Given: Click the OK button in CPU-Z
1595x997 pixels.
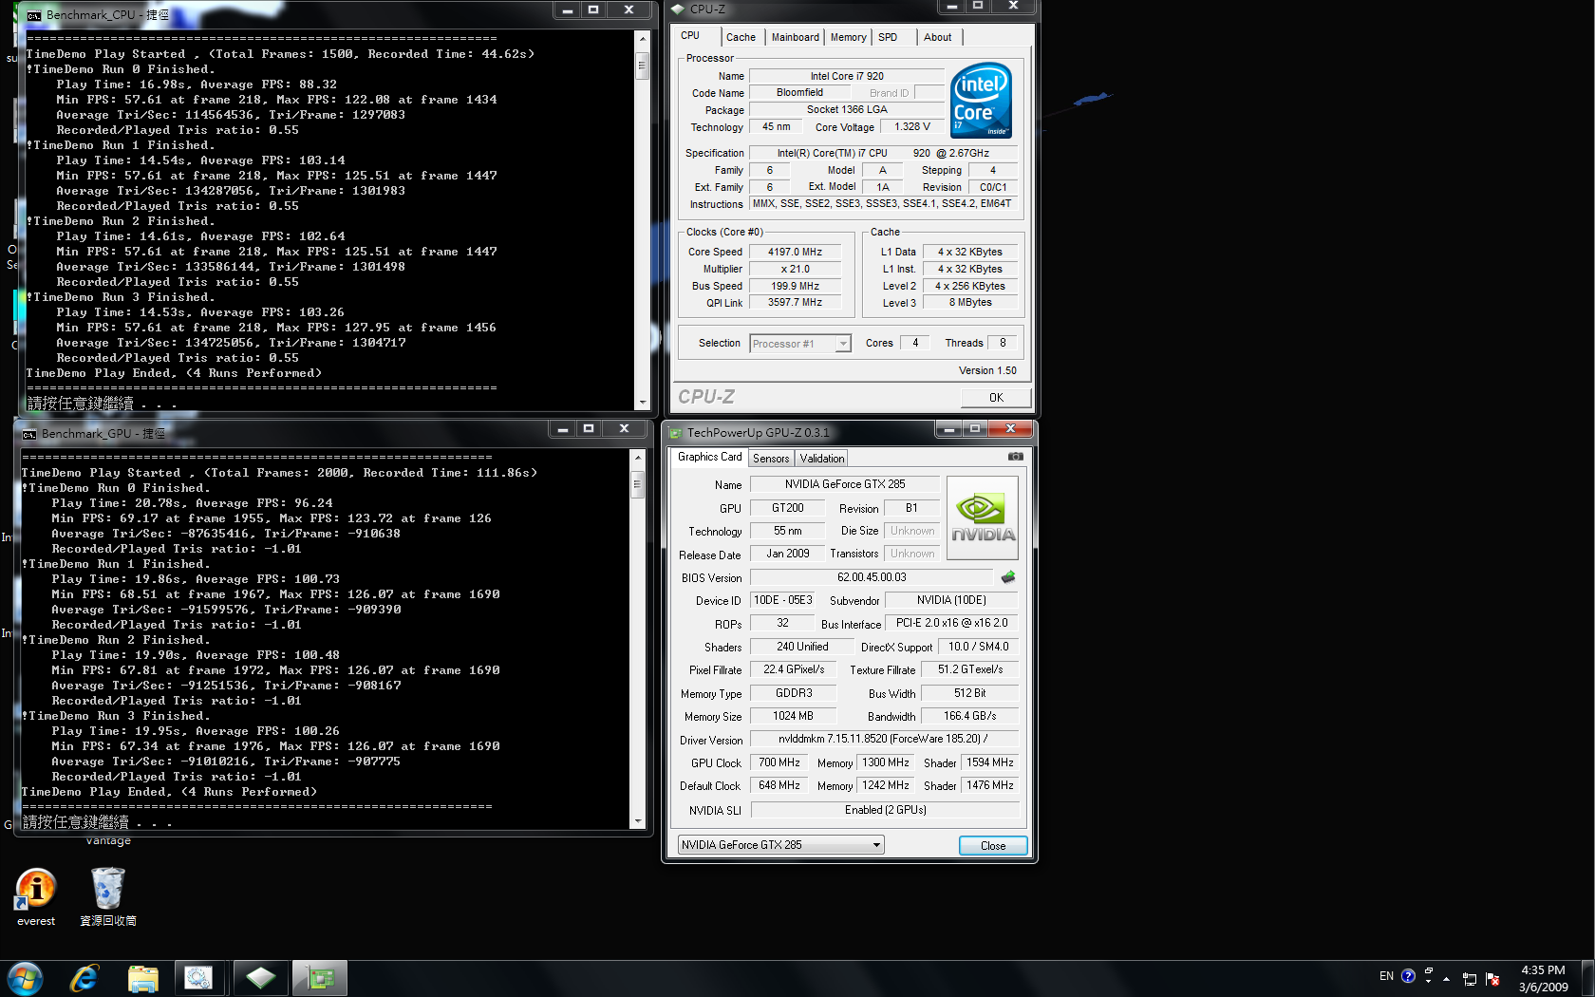Looking at the screenshot, I should pos(996,397).
